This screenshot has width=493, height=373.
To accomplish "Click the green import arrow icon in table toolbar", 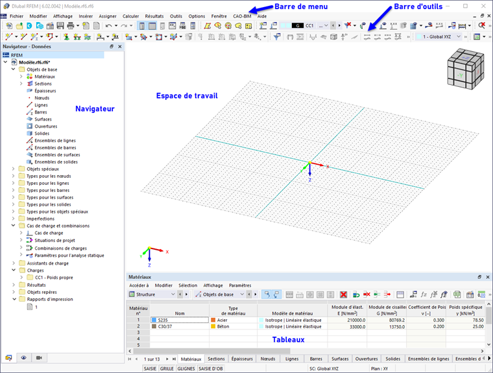I will click(x=377, y=295).
